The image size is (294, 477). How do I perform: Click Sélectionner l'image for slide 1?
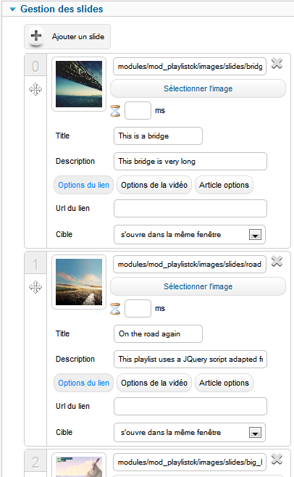click(x=198, y=286)
